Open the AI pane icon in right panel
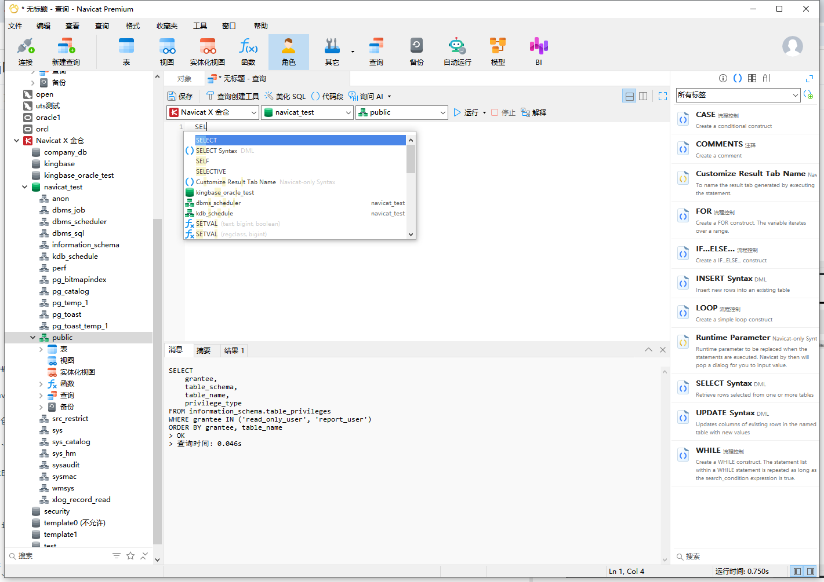This screenshot has width=824, height=582. click(767, 78)
